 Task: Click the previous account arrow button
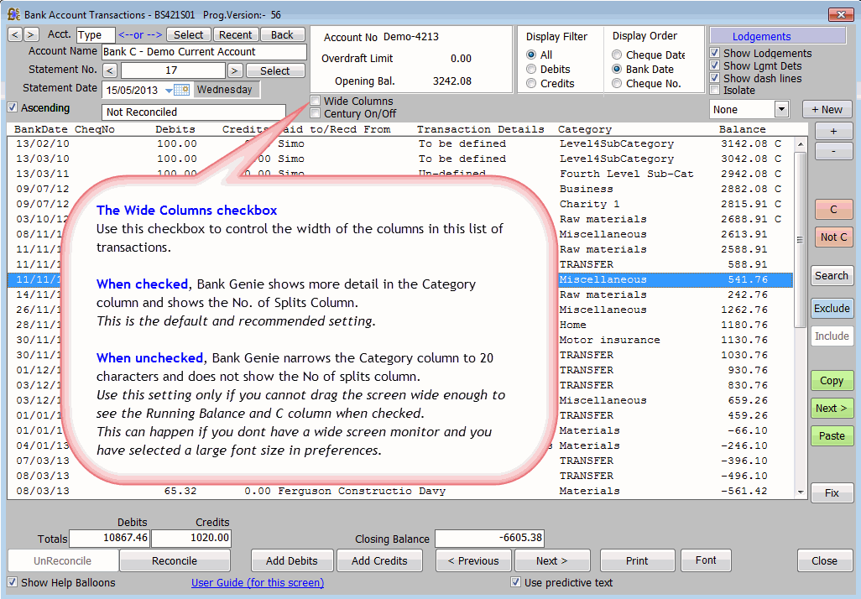[x=15, y=34]
